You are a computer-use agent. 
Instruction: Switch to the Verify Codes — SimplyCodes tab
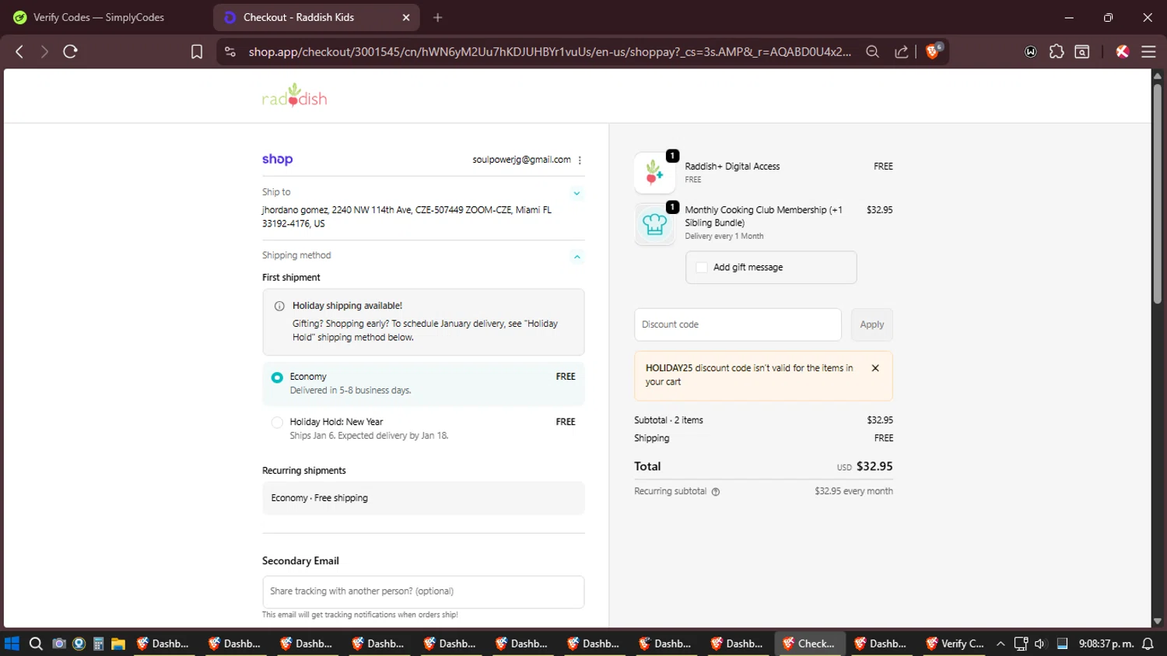tap(99, 17)
